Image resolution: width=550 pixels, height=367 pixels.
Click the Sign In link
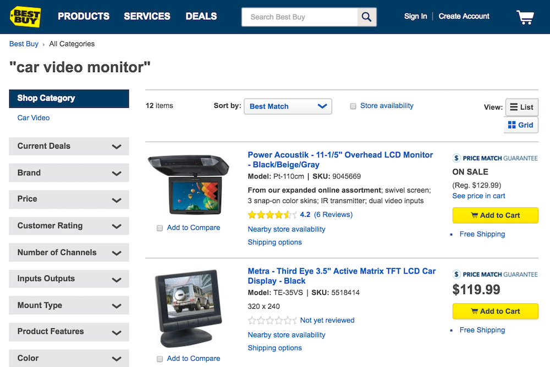415,17
